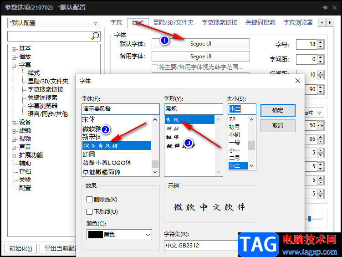Increase 字号 value with up arrow
342x257 pixels.
321,42
